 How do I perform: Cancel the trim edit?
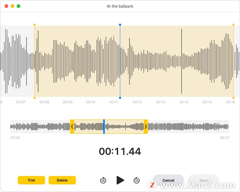click(168, 180)
